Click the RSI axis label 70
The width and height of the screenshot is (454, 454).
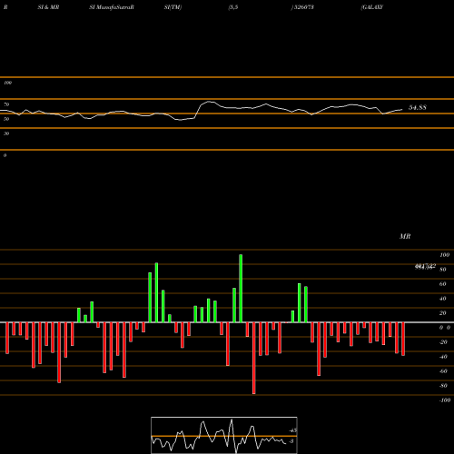pos(6,104)
